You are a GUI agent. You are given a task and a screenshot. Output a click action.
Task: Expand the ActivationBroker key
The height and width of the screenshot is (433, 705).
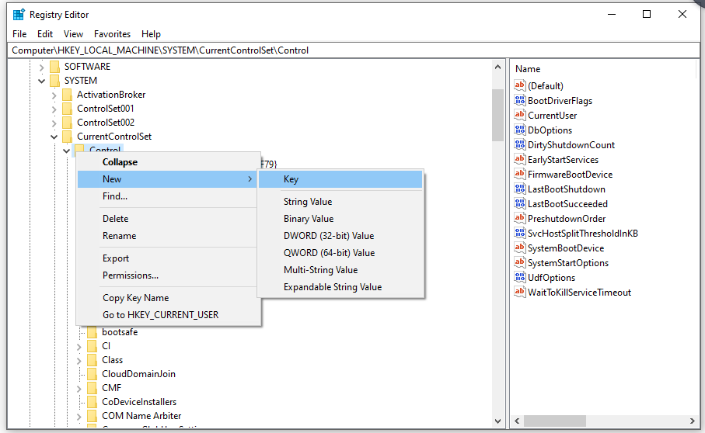coord(54,95)
